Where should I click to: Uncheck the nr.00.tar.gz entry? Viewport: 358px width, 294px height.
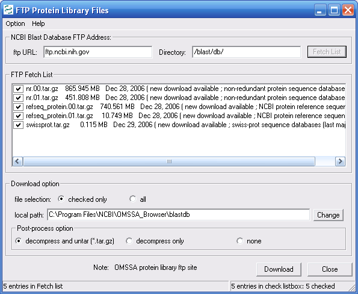pyautogui.click(x=18, y=89)
